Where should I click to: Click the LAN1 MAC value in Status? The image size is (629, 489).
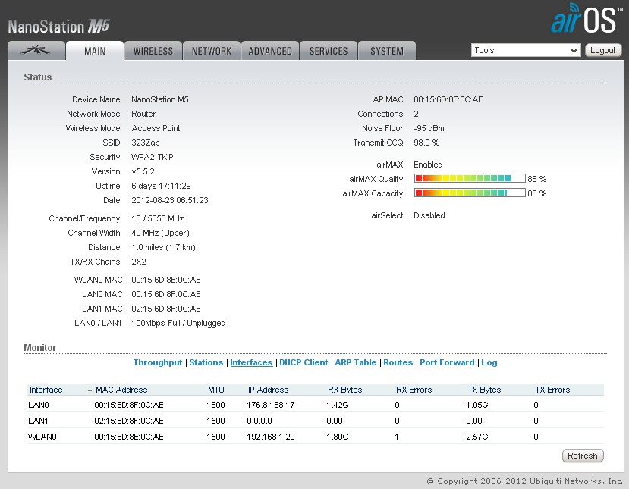coord(166,309)
